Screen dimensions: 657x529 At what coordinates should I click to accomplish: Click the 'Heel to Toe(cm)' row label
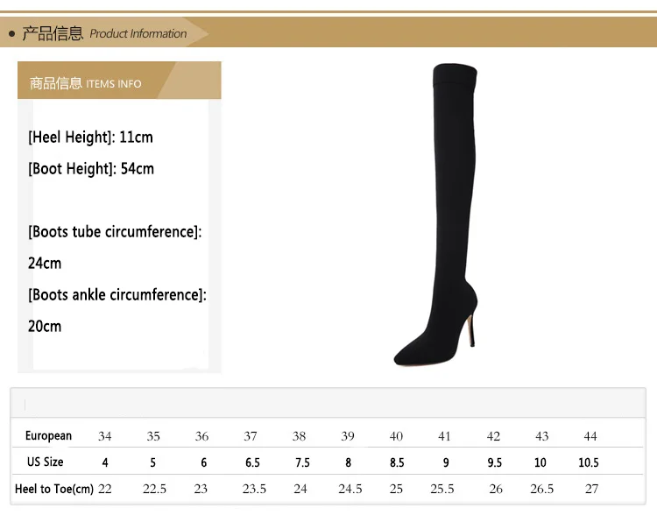click(54, 489)
